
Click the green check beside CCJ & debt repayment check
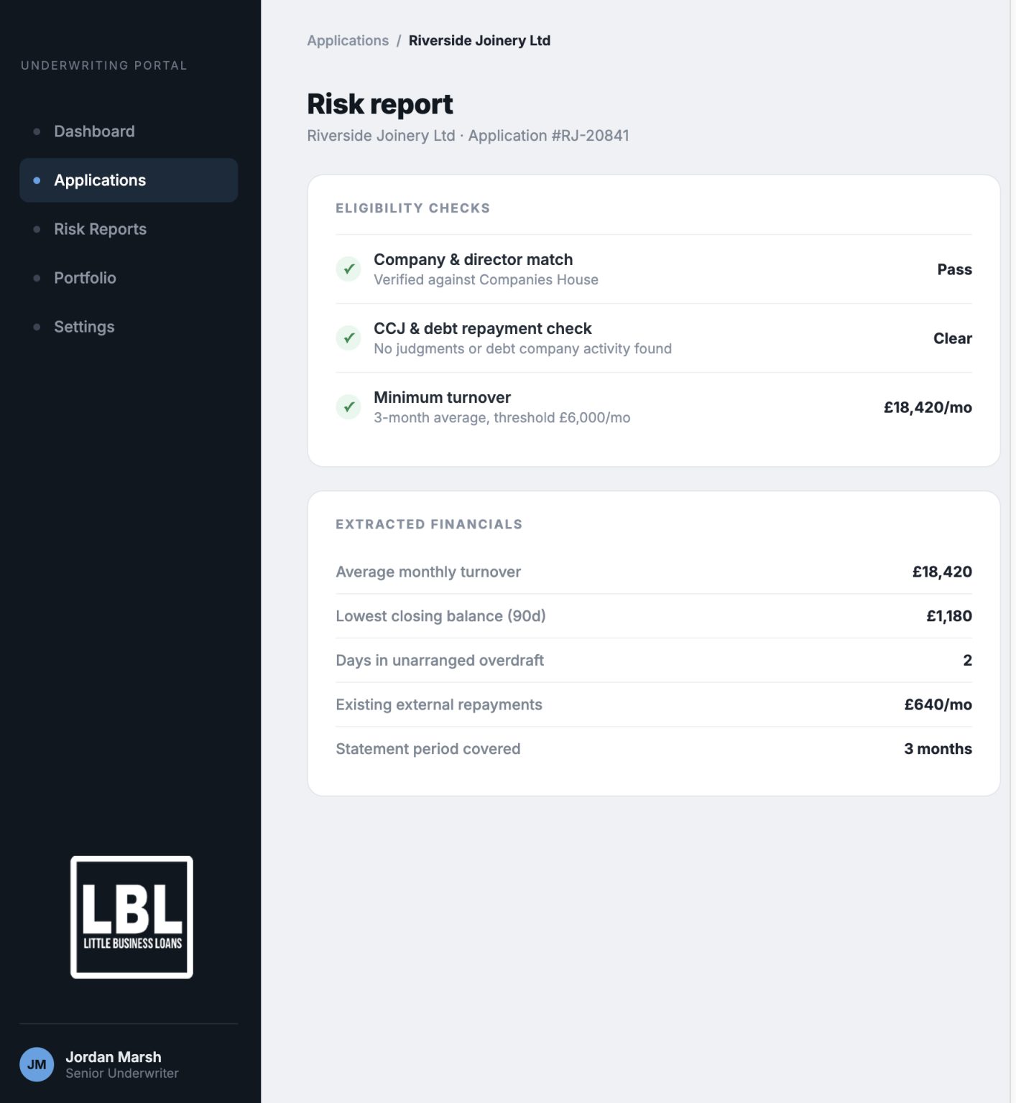pyautogui.click(x=348, y=338)
